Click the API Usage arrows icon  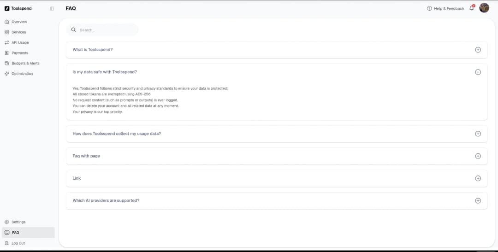coord(6,42)
